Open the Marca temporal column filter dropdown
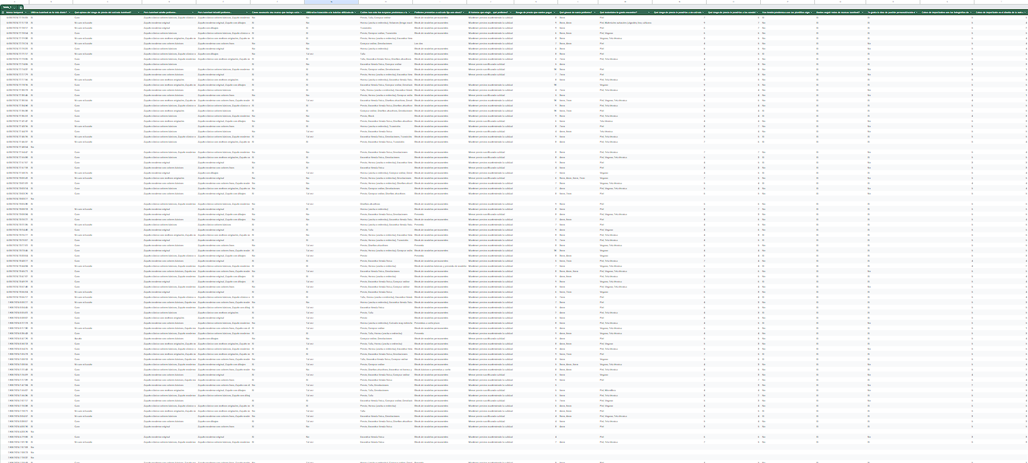1028x463 pixels. (x=27, y=12)
